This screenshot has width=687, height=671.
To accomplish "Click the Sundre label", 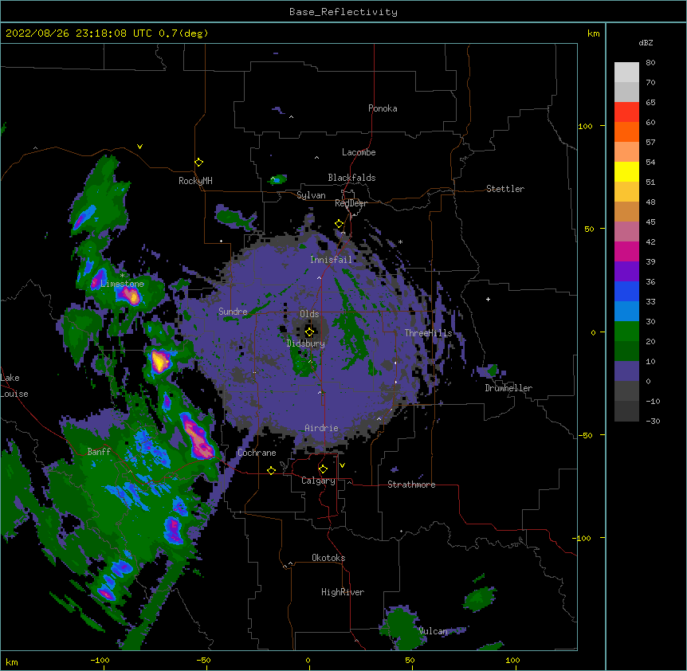I will (233, 312).
